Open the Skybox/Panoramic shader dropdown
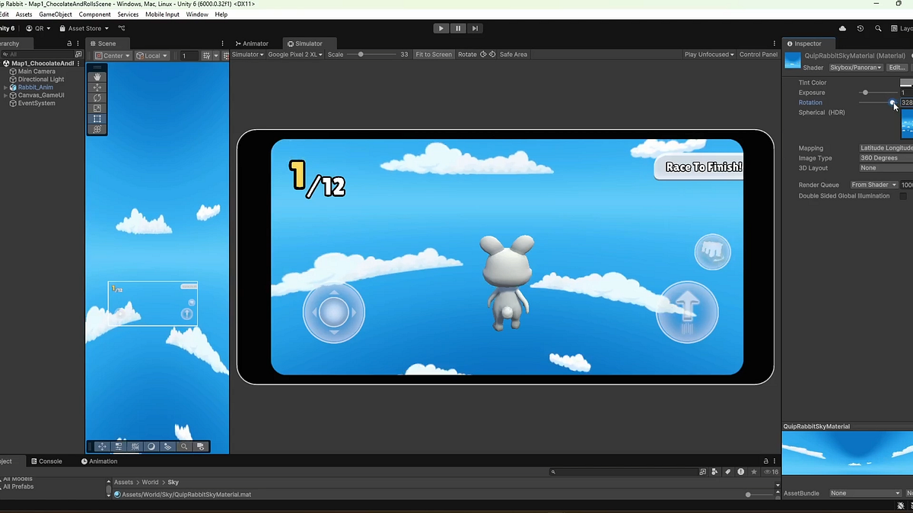 [855, 67]
